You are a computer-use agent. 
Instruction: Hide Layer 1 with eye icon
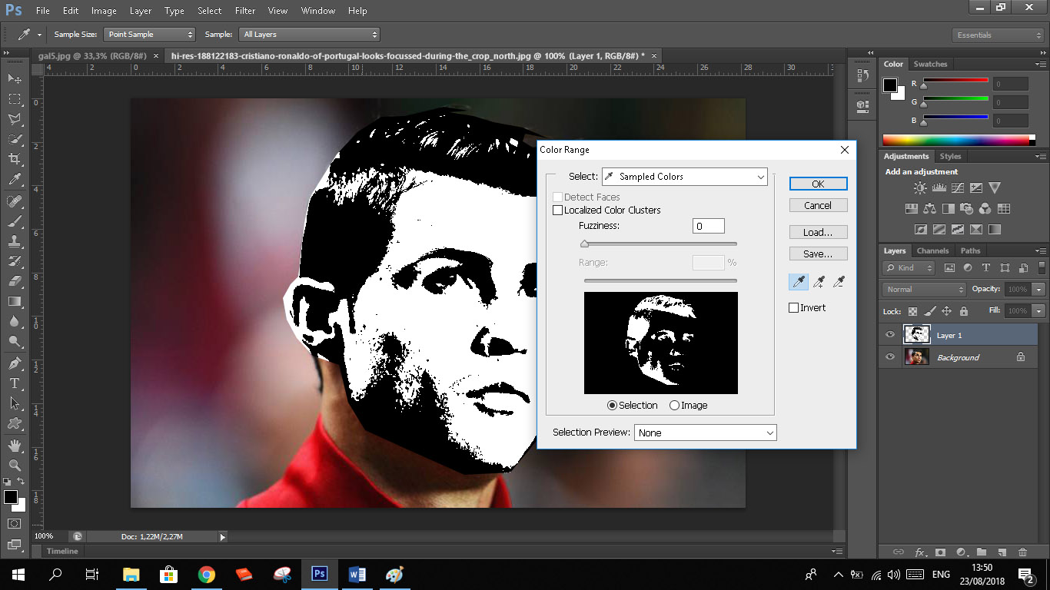tap(890, 335)
